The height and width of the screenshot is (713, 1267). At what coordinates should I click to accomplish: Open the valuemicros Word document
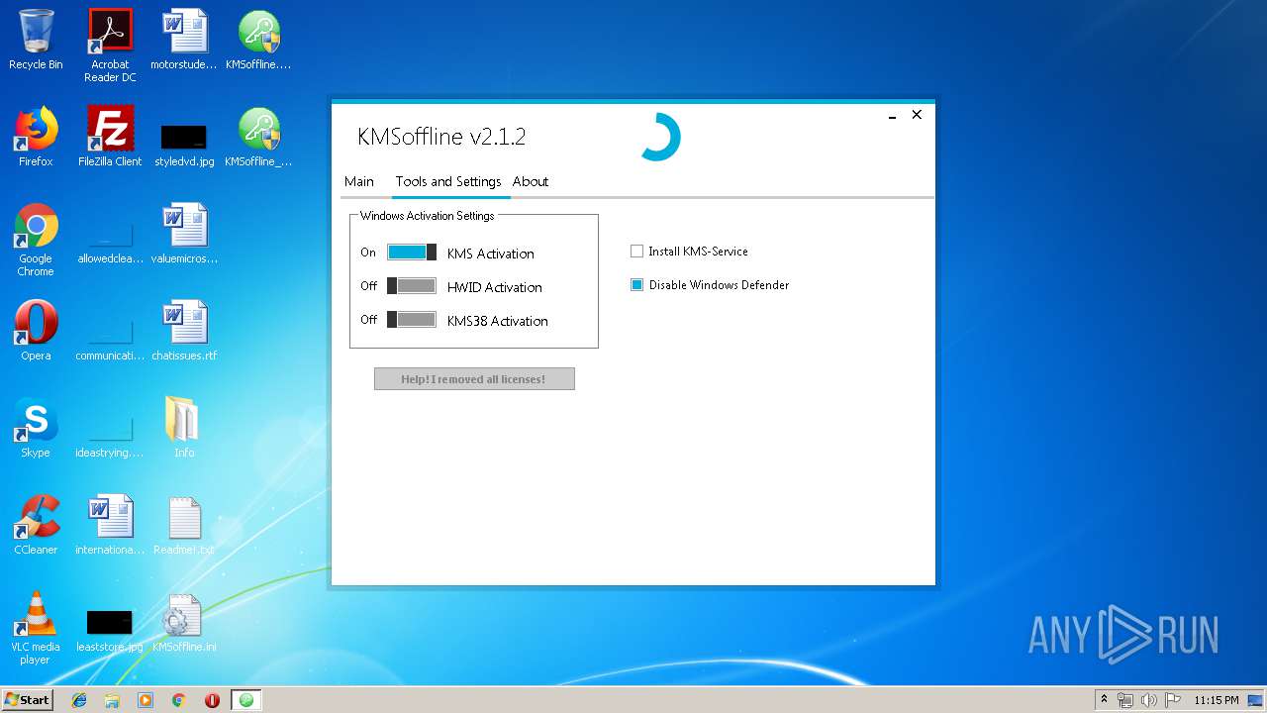[x=184, y=234]
